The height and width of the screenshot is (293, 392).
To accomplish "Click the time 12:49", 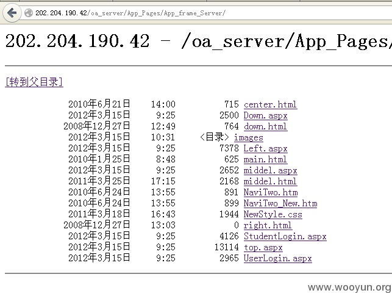I will (163, 126).
